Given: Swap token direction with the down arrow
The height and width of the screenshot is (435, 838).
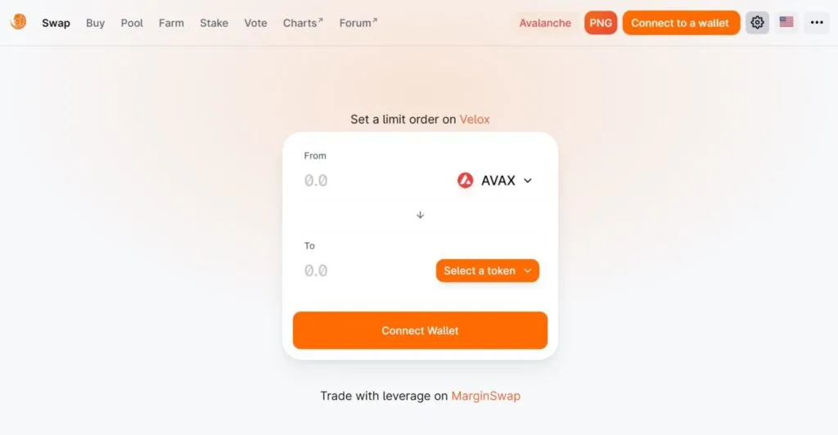Looking at the screenshot, I should 420,214.
